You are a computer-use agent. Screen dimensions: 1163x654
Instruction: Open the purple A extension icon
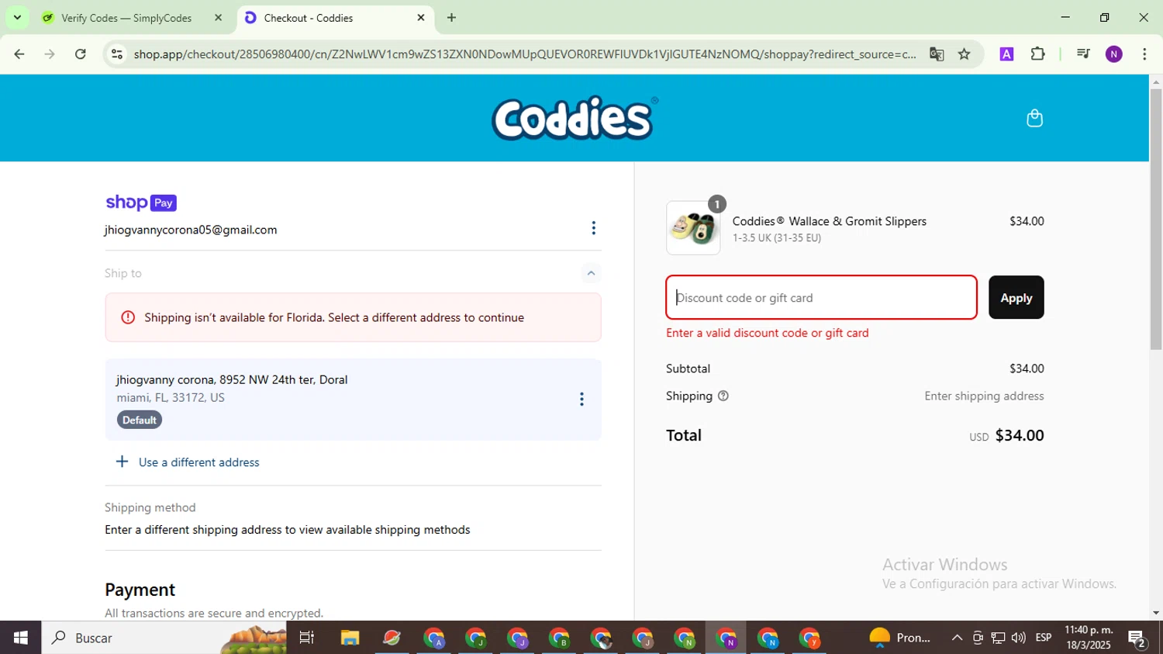click(x=1006, y=54)
